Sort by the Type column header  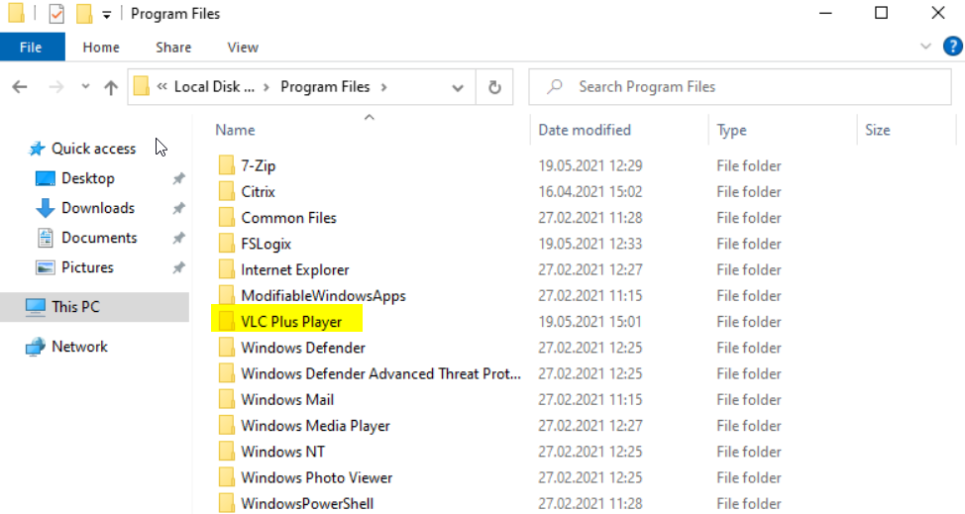pos(731,130)
